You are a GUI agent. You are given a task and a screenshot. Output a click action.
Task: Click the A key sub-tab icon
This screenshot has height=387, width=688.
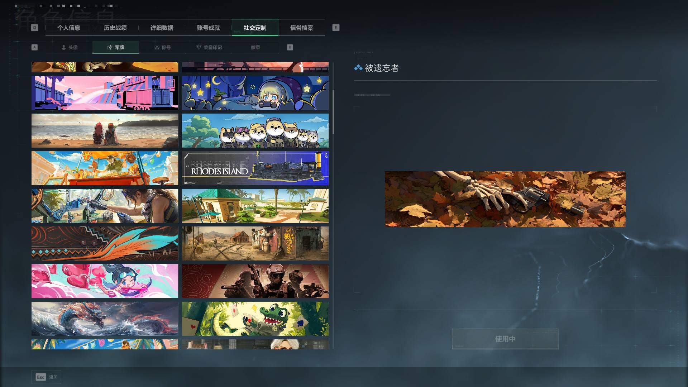(34, 47)
